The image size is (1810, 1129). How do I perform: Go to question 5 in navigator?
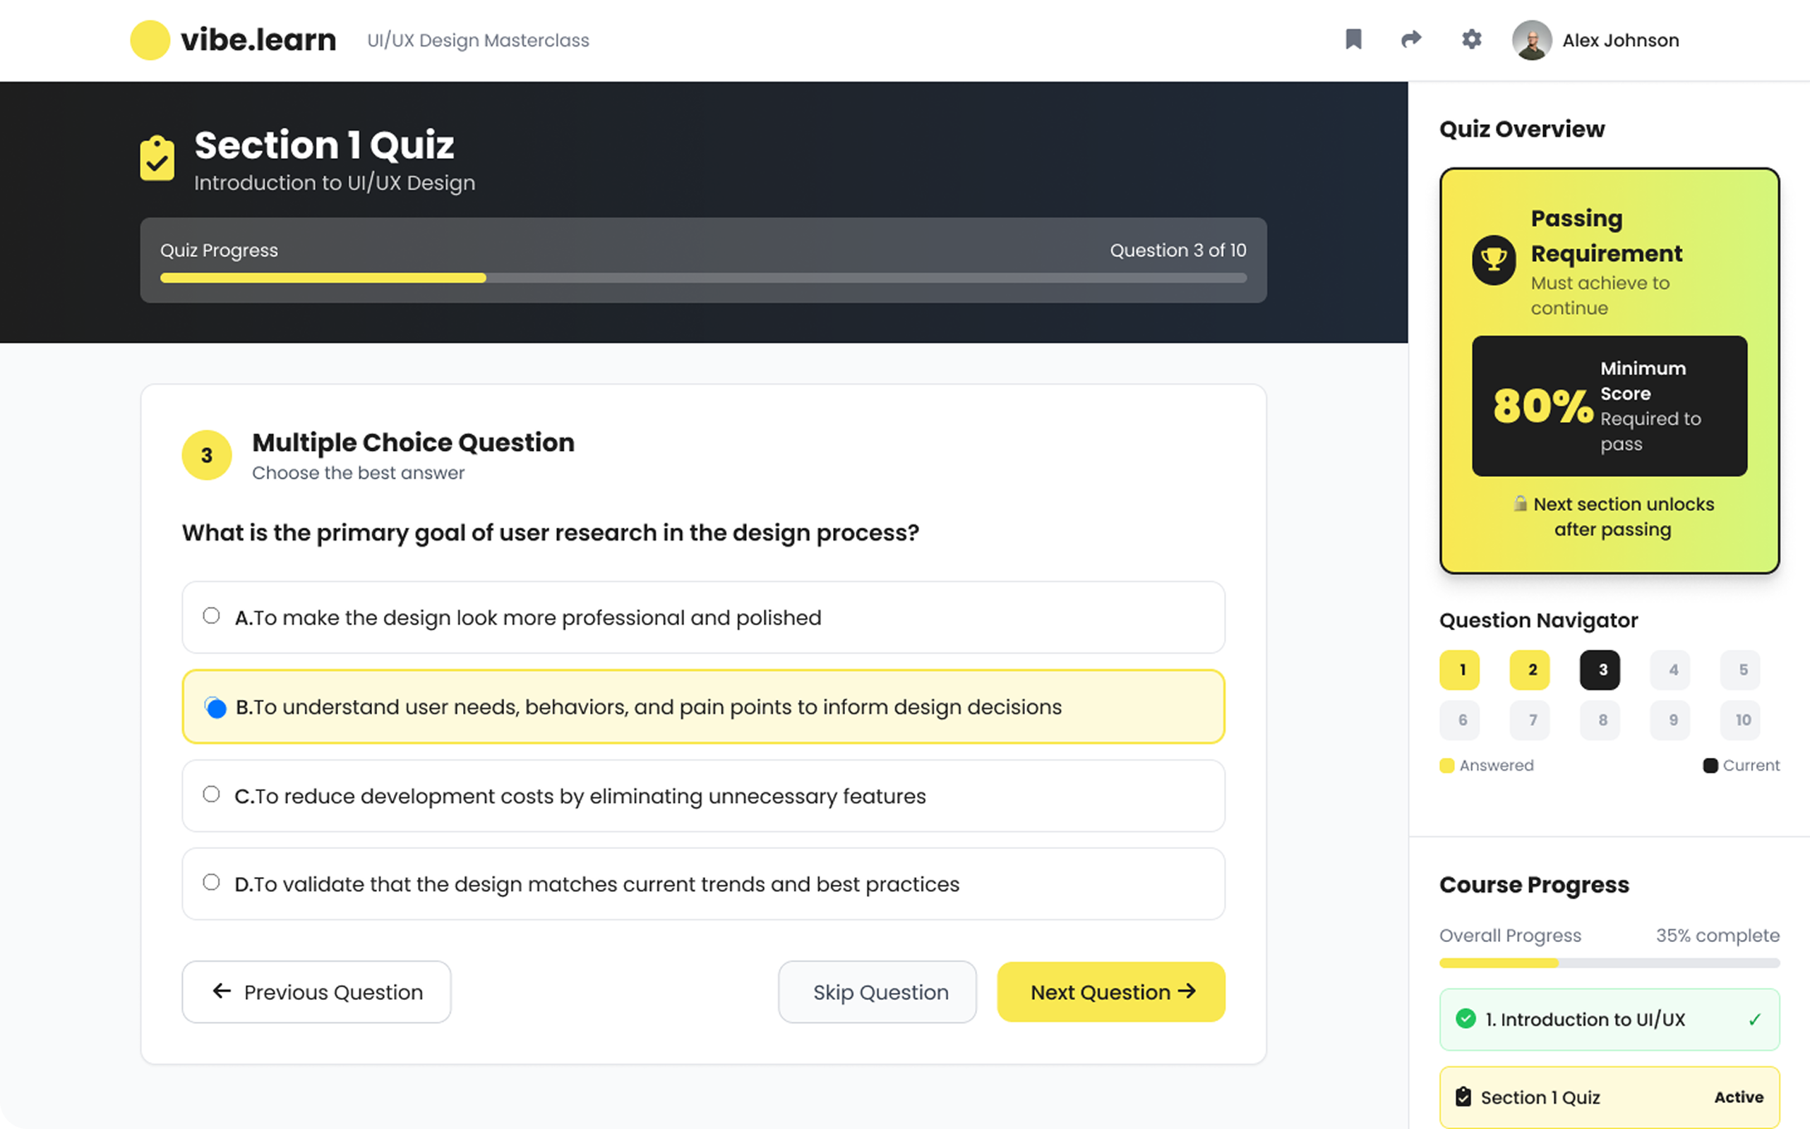1742,670
